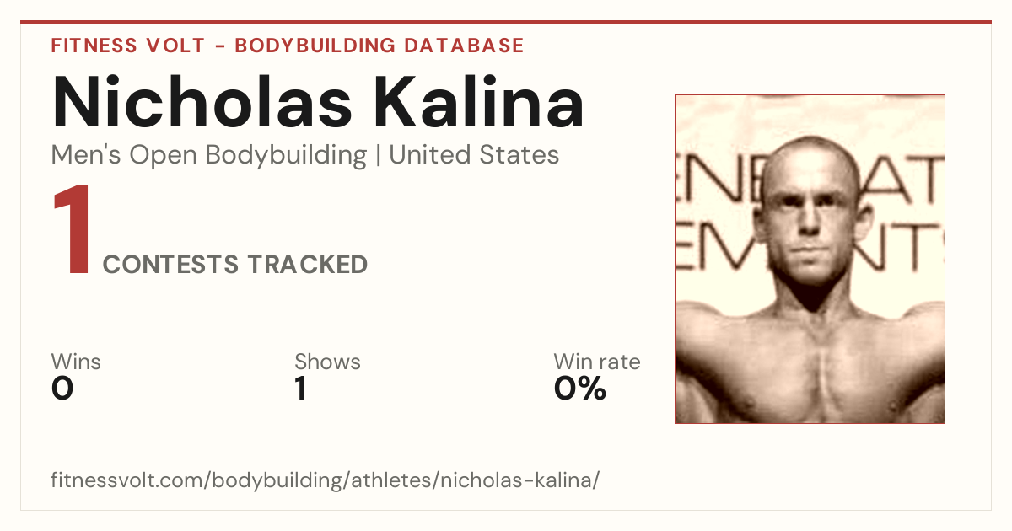Click the BODYBUILDING DATABASE header text

(x=379, y=46)
